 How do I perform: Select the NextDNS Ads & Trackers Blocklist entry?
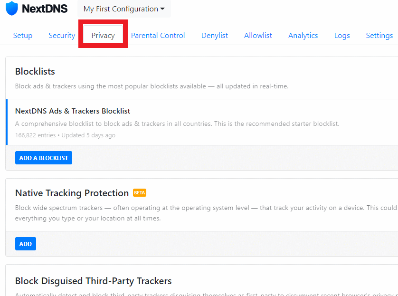202,122
